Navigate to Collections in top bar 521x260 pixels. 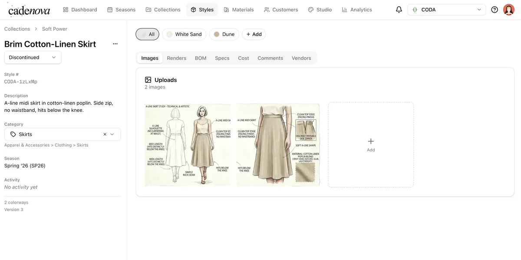[163, 10]
